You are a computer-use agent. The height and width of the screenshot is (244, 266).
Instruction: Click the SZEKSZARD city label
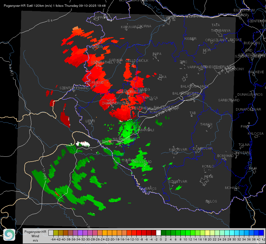pyautogui.click(x=241, y=153)
